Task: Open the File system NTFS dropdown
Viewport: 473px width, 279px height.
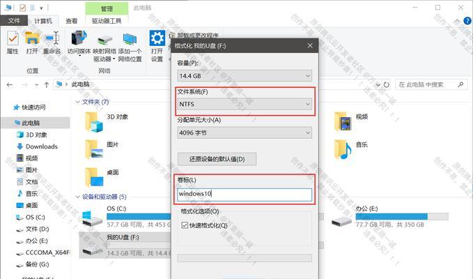Action: tap(245, 104)
